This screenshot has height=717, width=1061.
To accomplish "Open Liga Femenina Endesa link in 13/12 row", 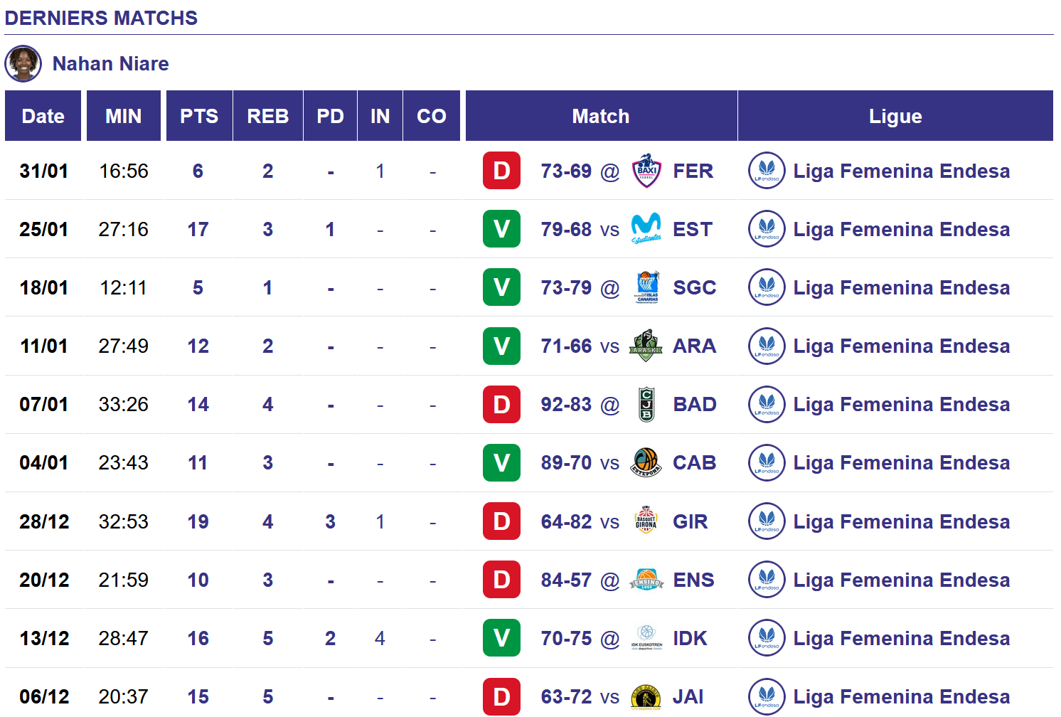I will click(x=901, y=638).
